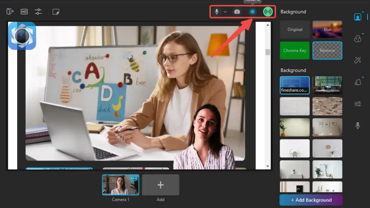Enable the Blur background effect
The height and width of the screenshot is (208, 370).
(x=327, y=29)
